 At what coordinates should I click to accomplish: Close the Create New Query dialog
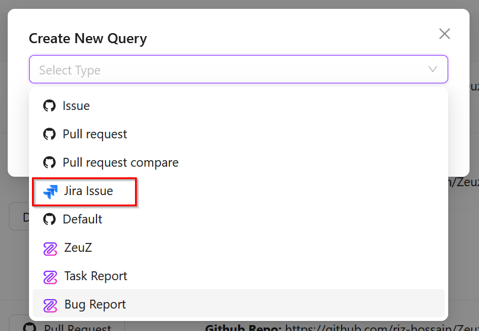pyautogui.click(x=445, y=34)
